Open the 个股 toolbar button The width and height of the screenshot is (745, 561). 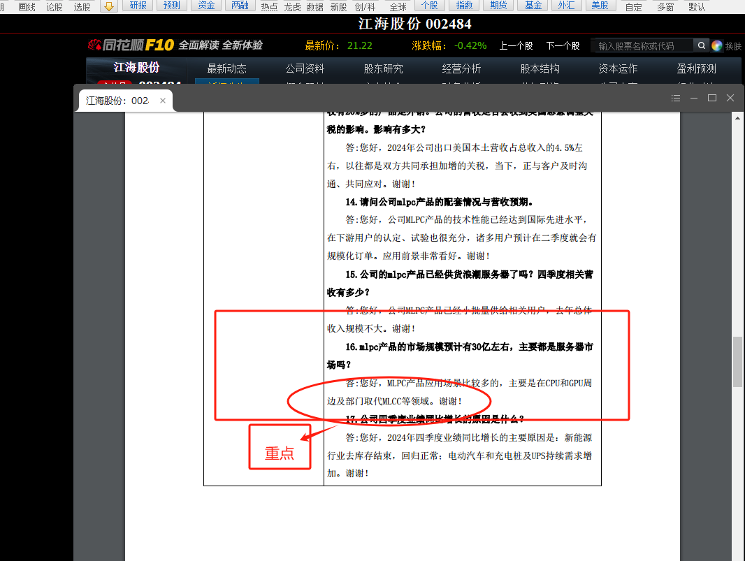point(430,5)
